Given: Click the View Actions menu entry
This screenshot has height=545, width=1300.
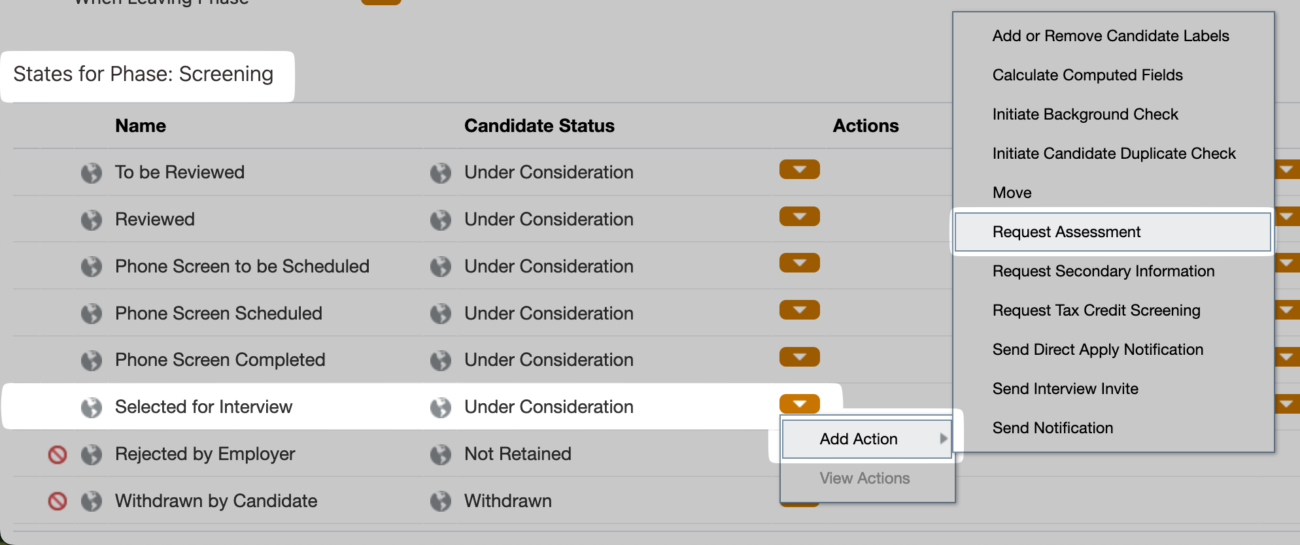Looking at the screenshot, I should [864, 478].
